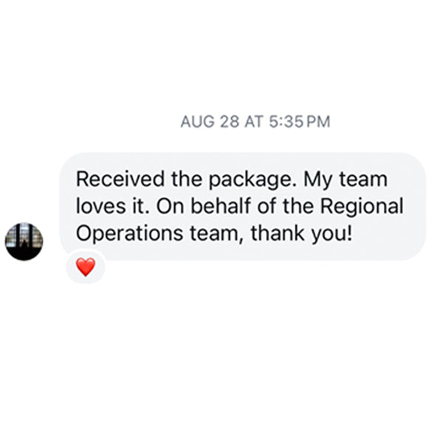Click "5:35 PM" in the timestamp
This screenshot has width=443, height=443.
pos(300,122)
